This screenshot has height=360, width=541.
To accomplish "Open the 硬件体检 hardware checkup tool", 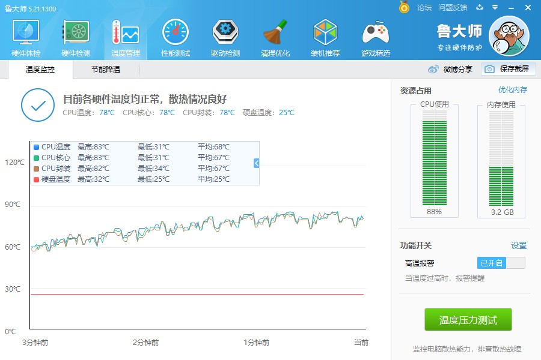I will 25,36.
